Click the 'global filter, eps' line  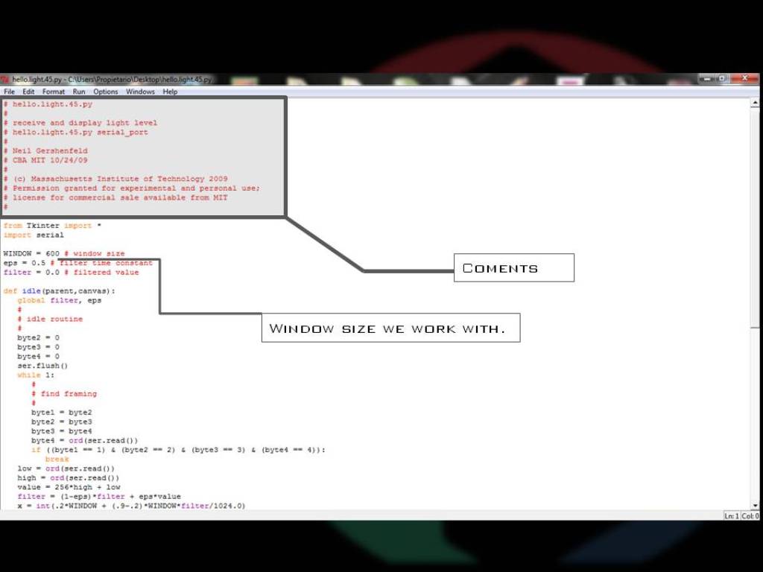click(60, 300)
